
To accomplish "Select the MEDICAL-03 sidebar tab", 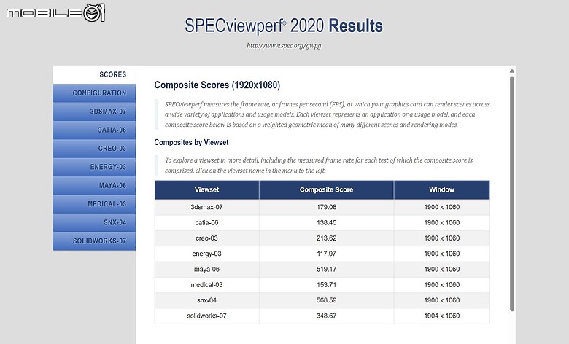I will click(x=94, y=204).
